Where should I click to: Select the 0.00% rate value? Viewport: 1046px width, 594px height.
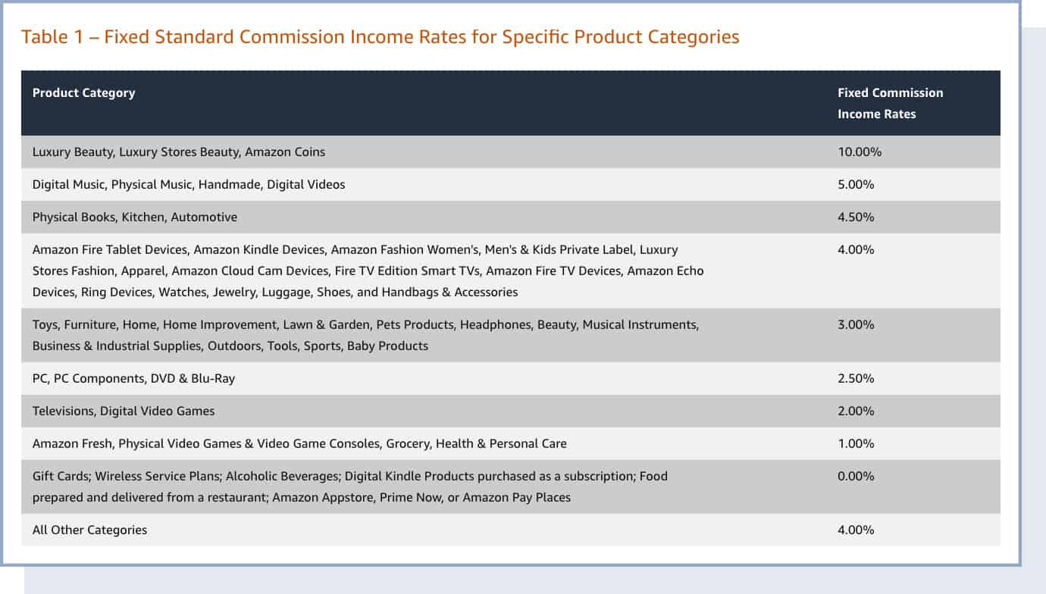855,476
